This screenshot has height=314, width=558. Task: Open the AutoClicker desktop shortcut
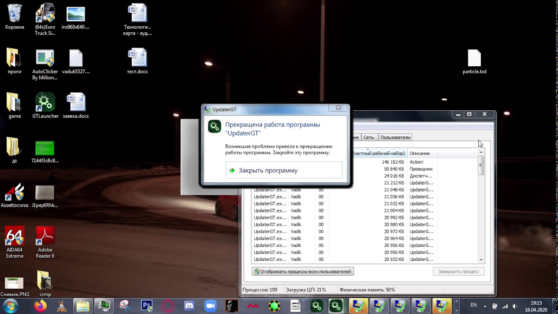pos(45,65)
